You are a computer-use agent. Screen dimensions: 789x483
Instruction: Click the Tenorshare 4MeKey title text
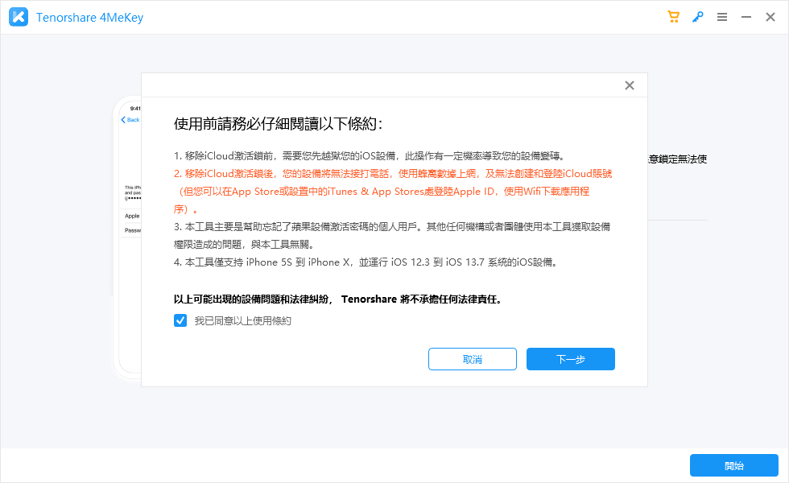tap(89, 18)
